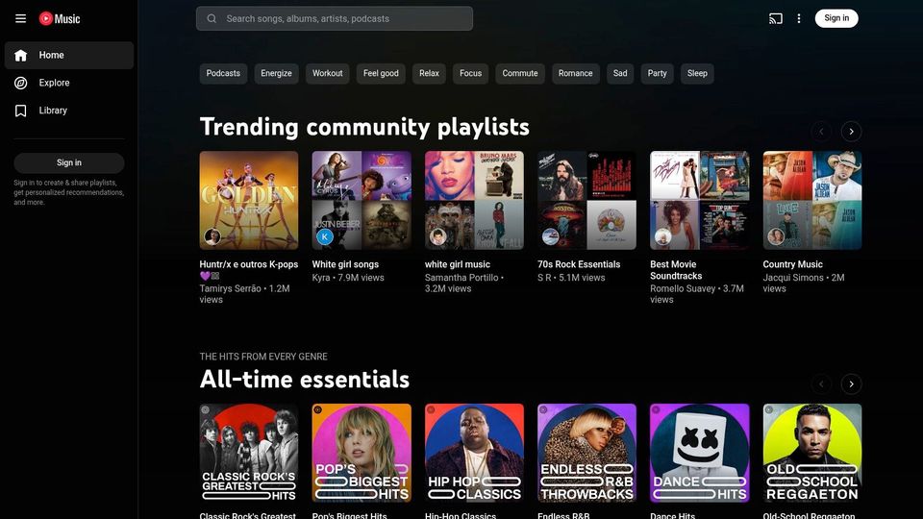The width and height of the screenshot is (923, 519).
Task: Open Dance Hits Marshmello cover
Action: pos(699,453)
